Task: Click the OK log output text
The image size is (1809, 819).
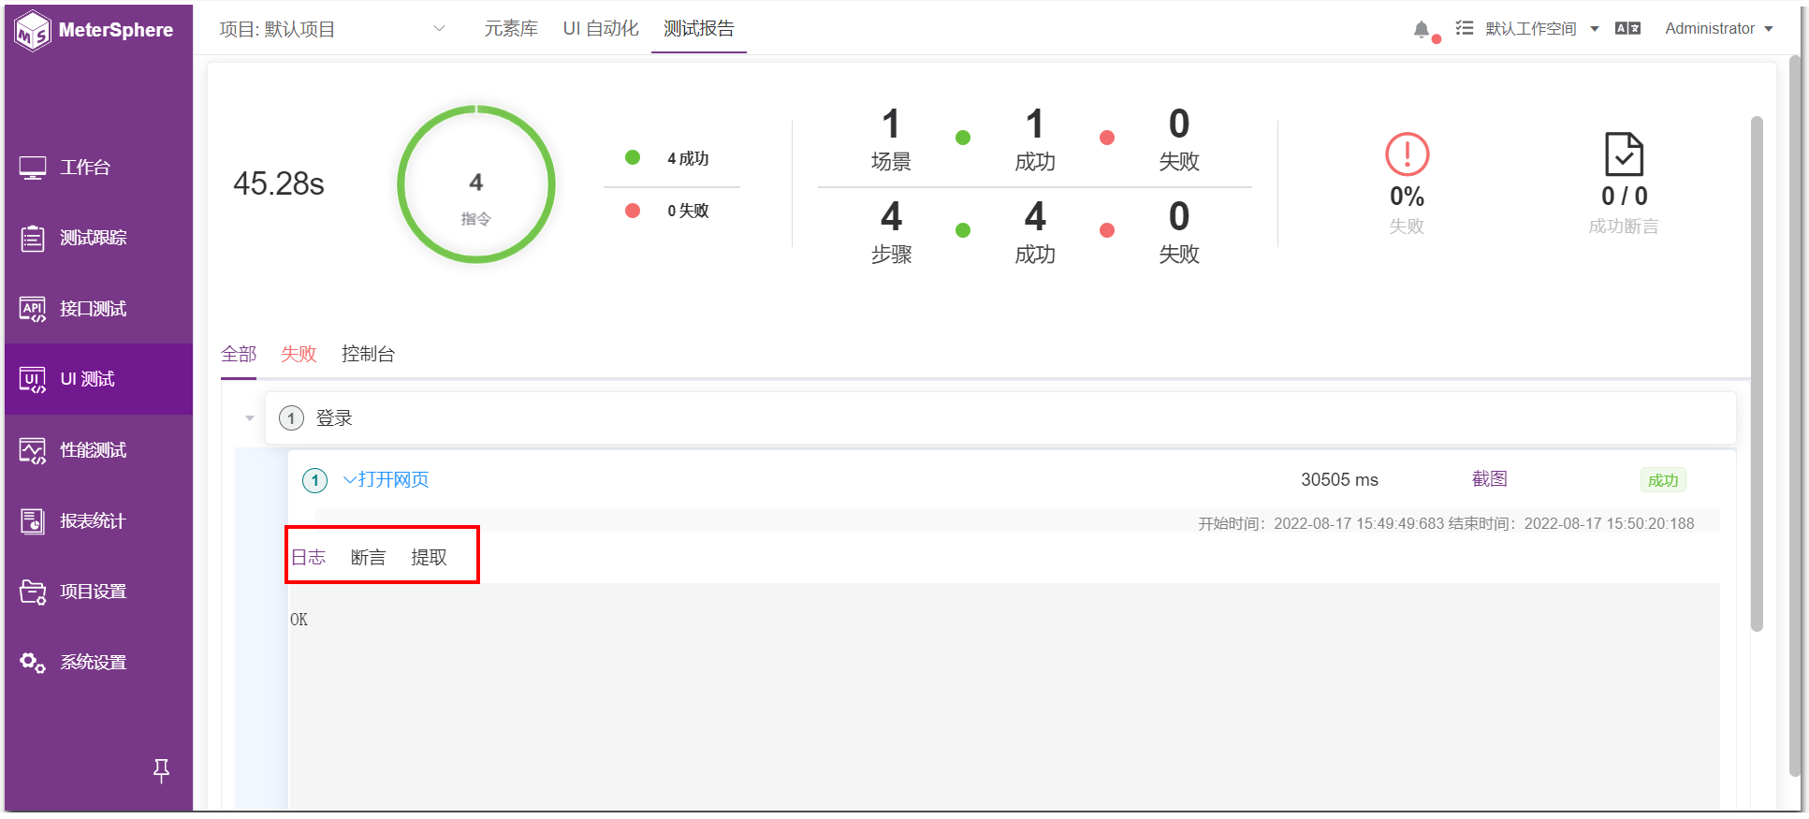Action: [x=299, y=620]
